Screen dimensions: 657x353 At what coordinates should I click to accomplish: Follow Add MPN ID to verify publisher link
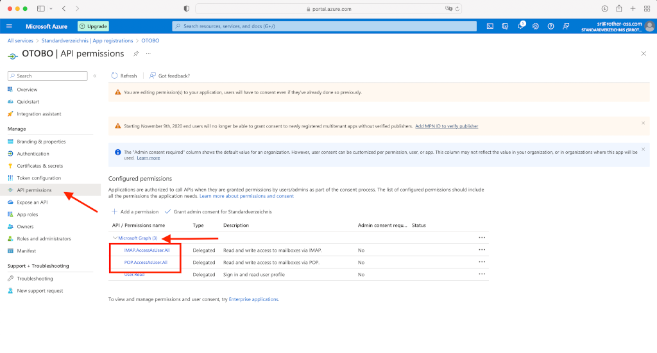(x=447, y=126)
